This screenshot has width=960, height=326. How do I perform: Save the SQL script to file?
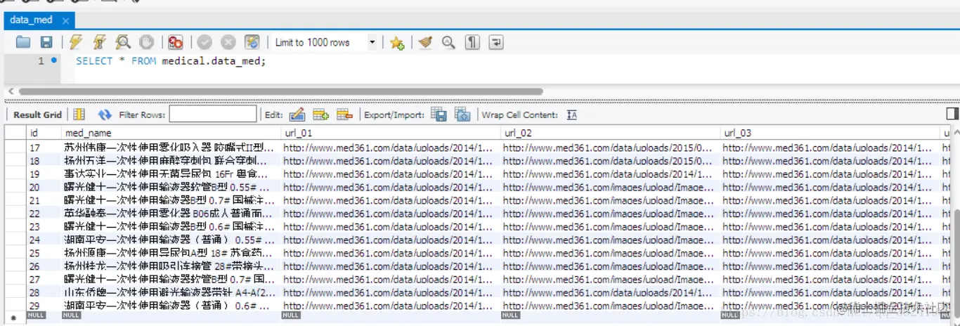46,43
